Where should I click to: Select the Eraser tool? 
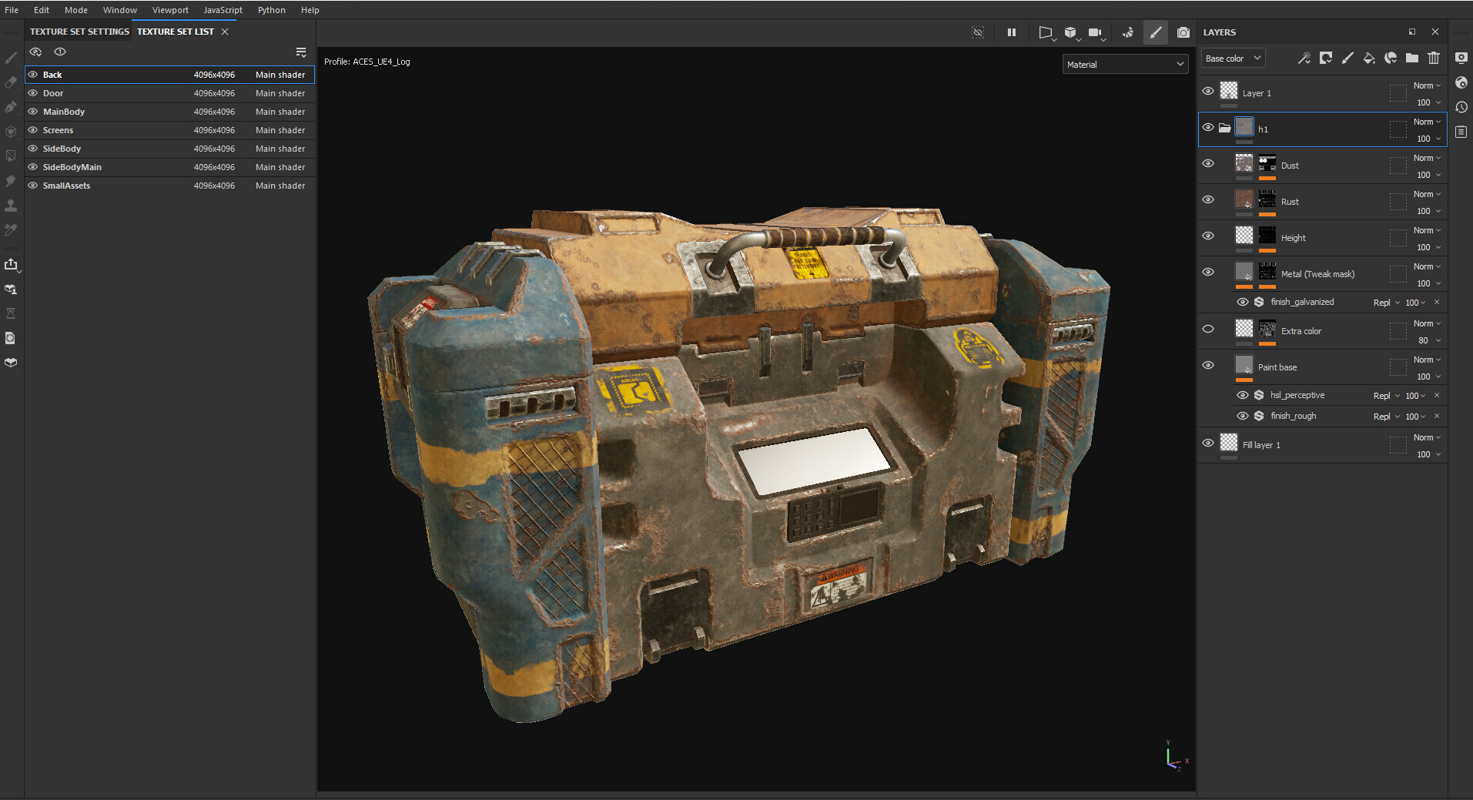pyautogui.click(x=11, y=82)
